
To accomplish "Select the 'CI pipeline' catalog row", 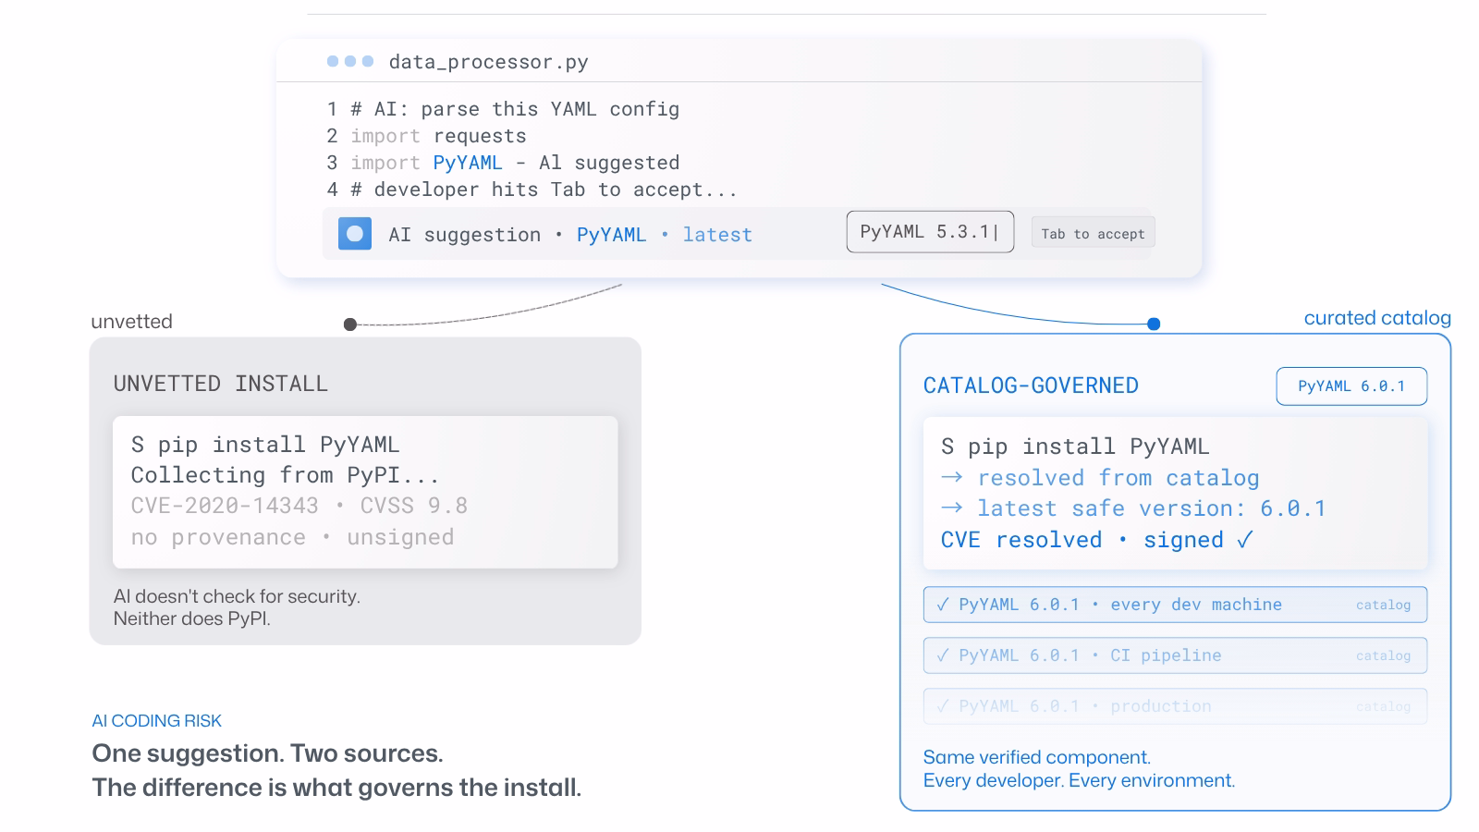I will tap(1175, 655).
